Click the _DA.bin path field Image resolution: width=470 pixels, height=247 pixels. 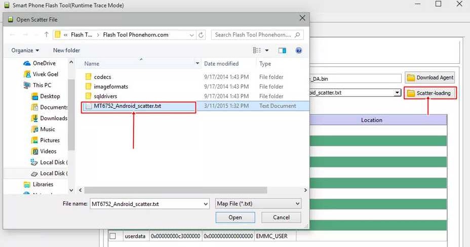(356, 79)
